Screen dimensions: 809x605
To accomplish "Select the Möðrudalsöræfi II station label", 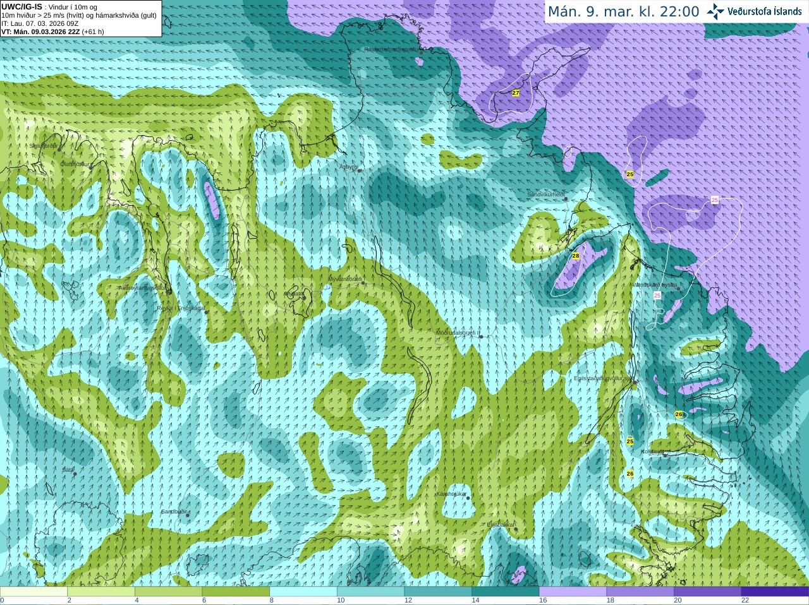I will coord(458,332).
